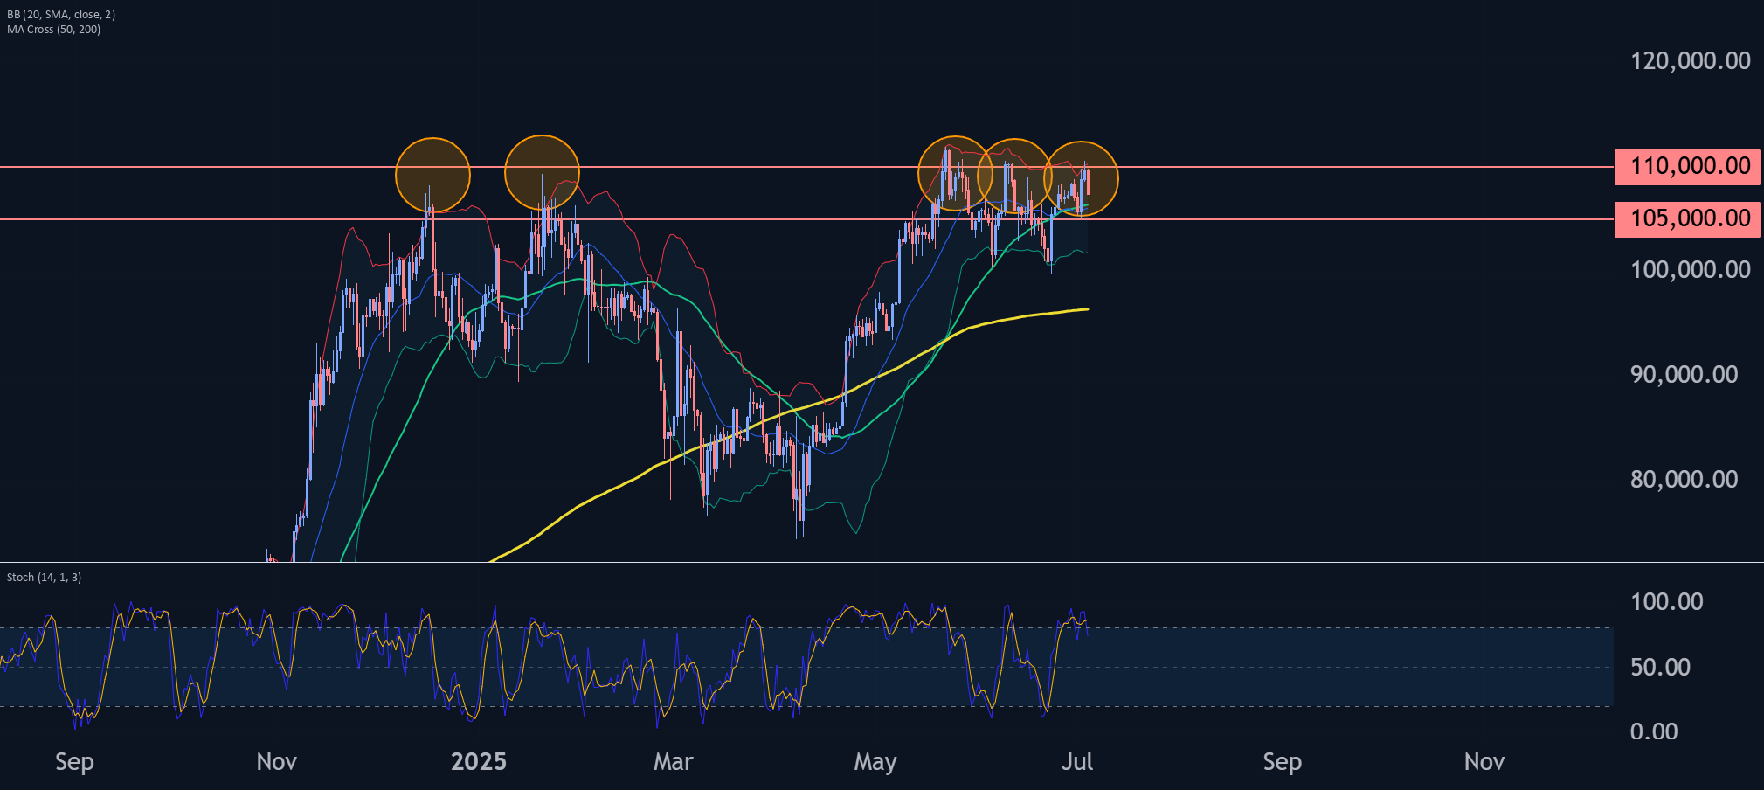Image resolution: width=1764 pixels, height=790 pixels.
Task: Click the pane divider above Stoch panel
Action: pyautogui.click(x=882, y=562)
